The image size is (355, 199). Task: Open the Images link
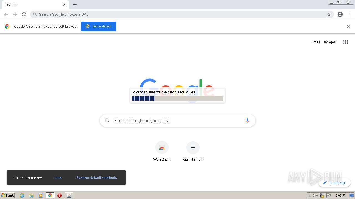[x=330, y=42]
